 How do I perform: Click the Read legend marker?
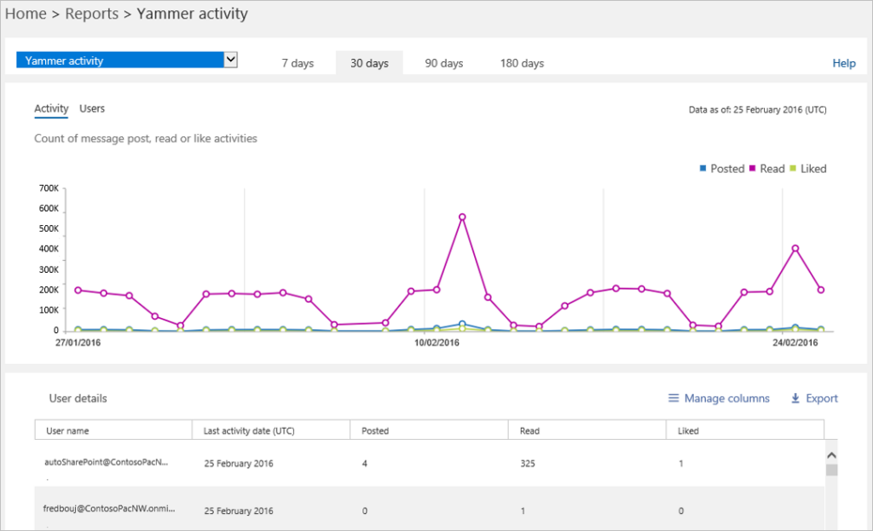coord(754,168)
